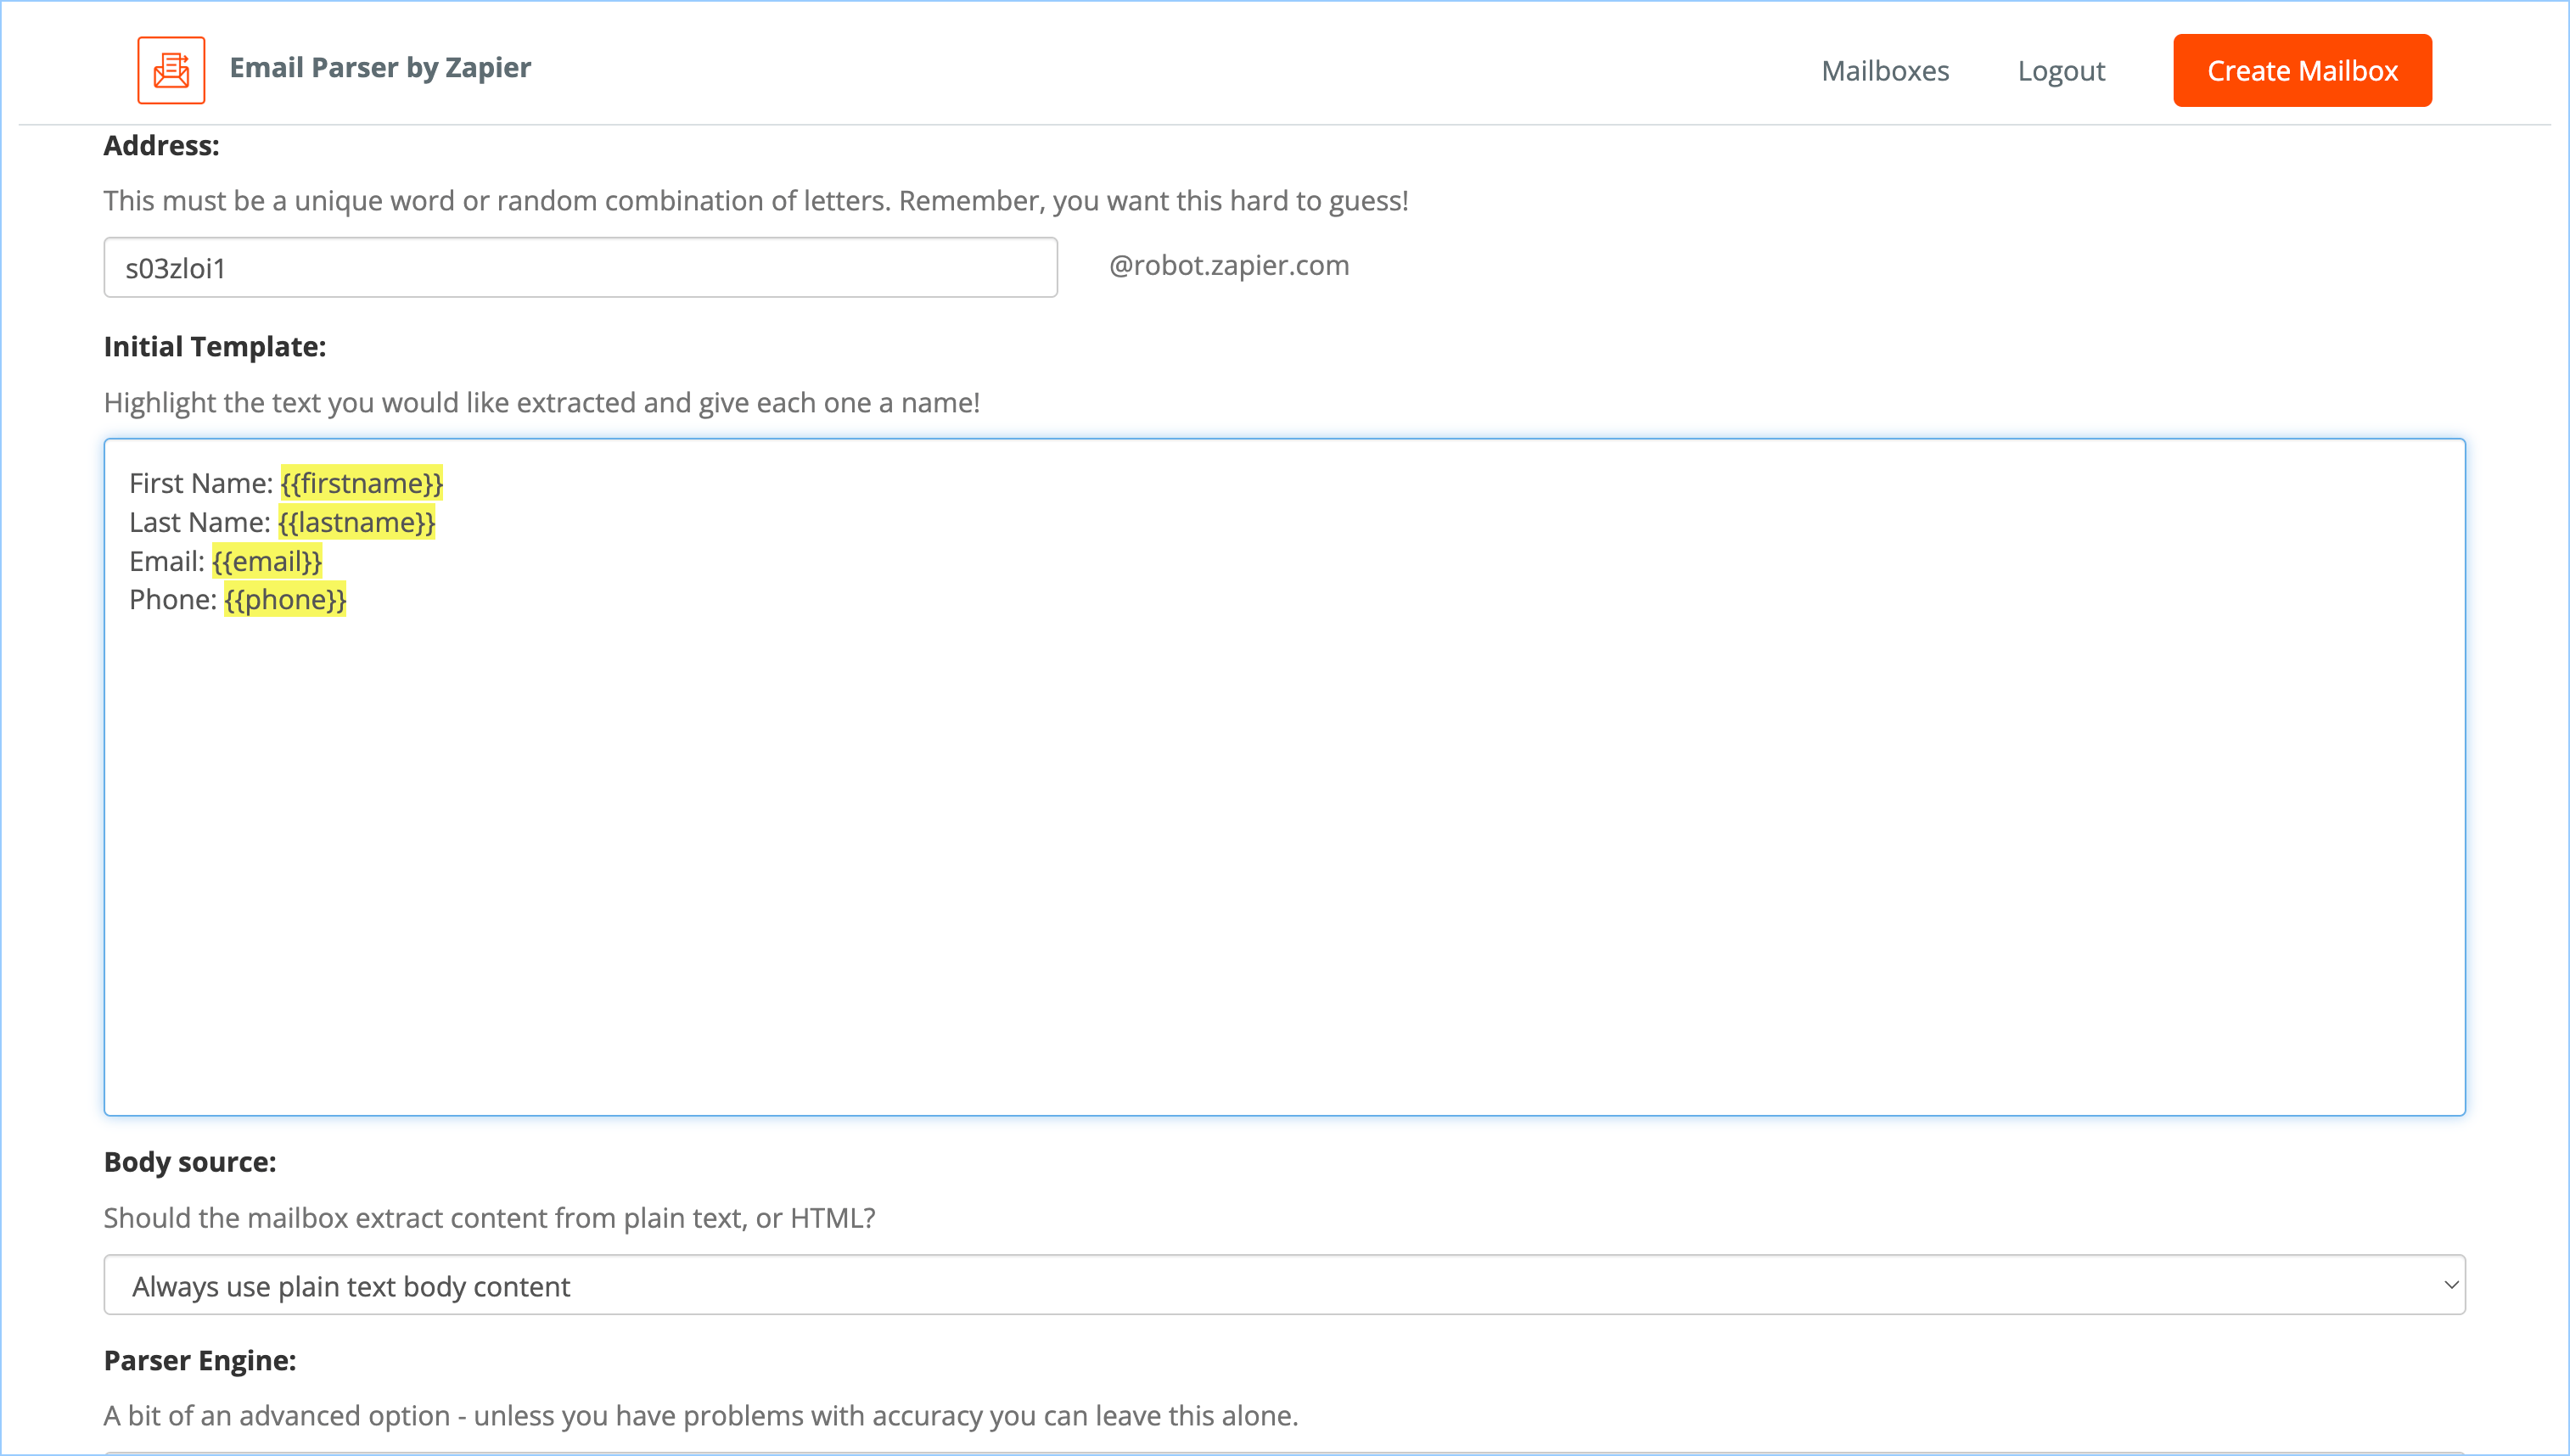Select the highlighted {{phone}} token
This screenshot has height=1456, width=2570.
[285, 599]
